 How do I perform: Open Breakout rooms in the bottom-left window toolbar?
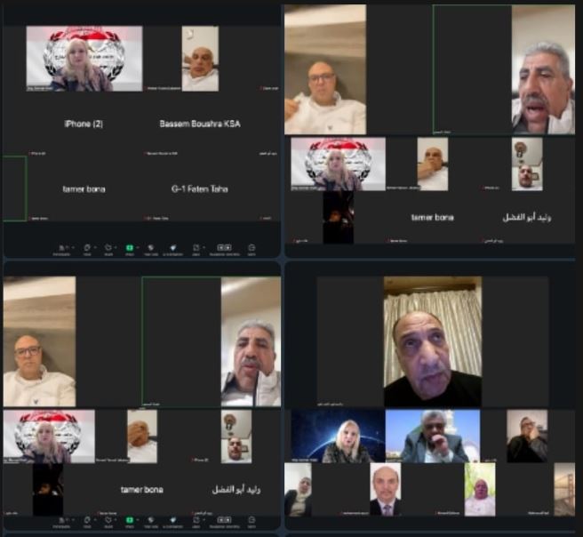[224, 520]
